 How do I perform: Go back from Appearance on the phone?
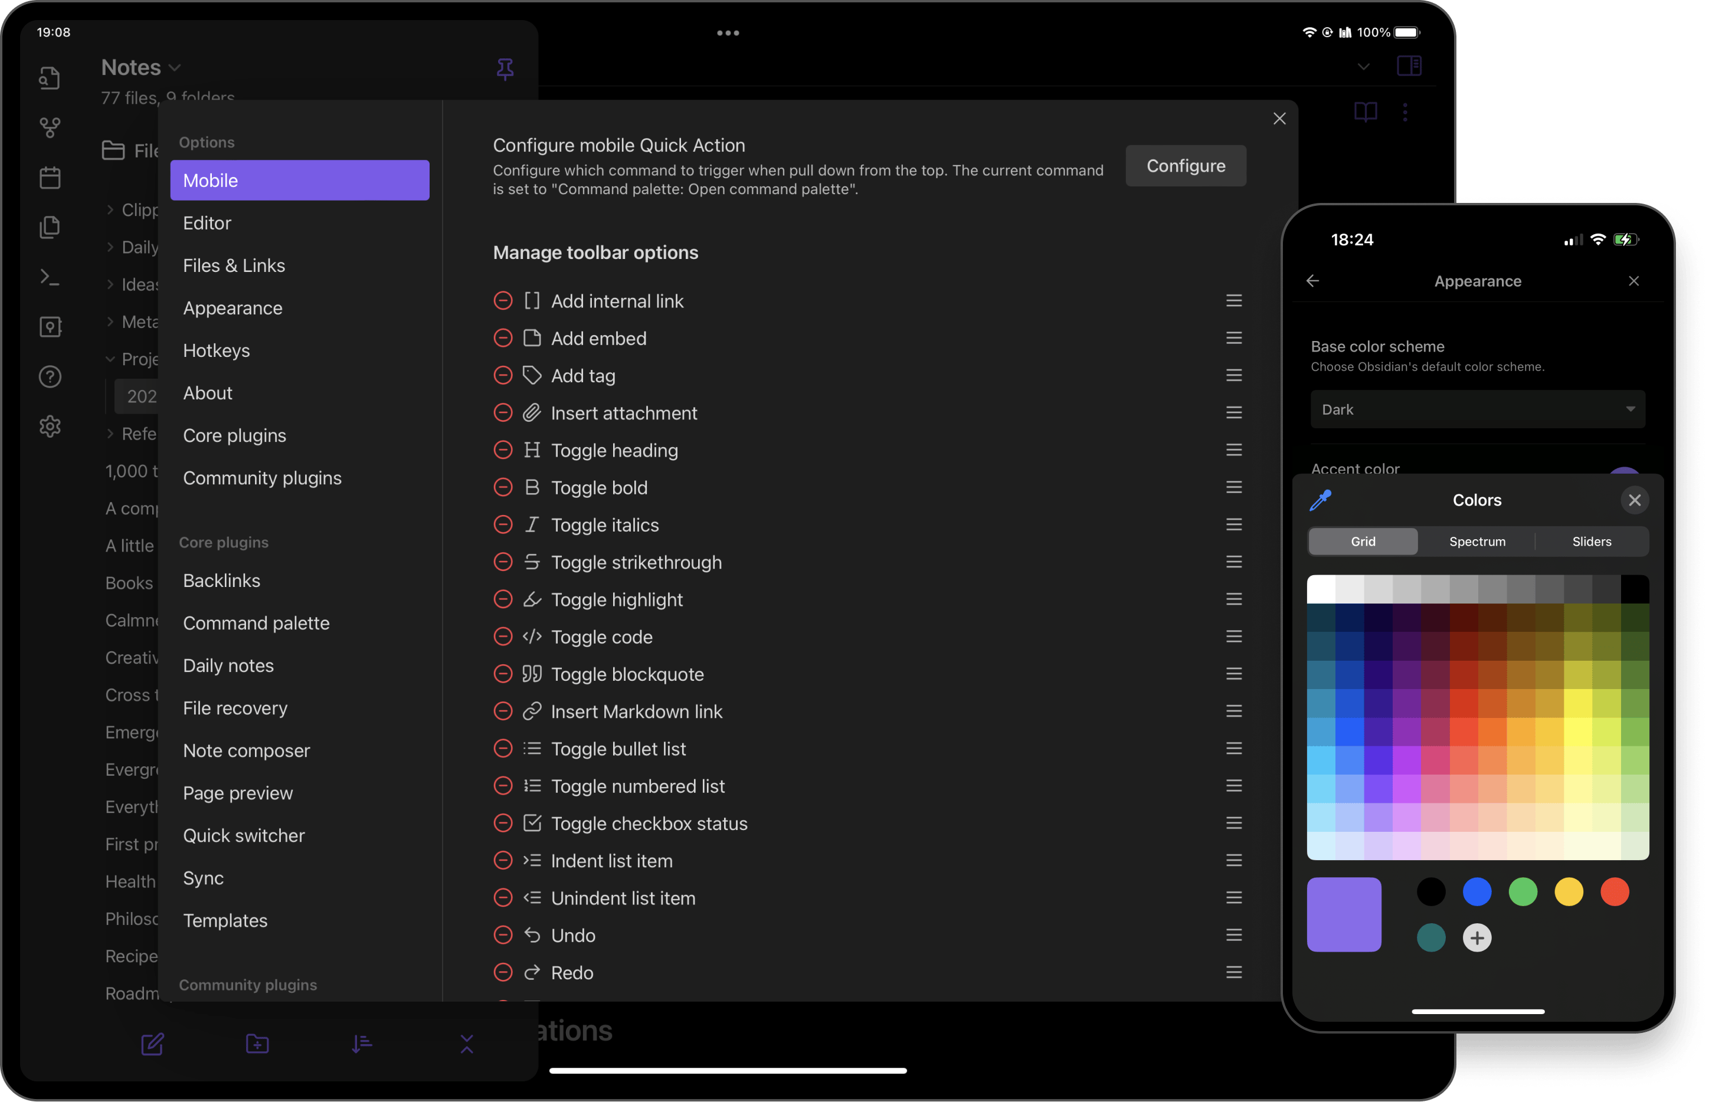(x=1312, y=281)
